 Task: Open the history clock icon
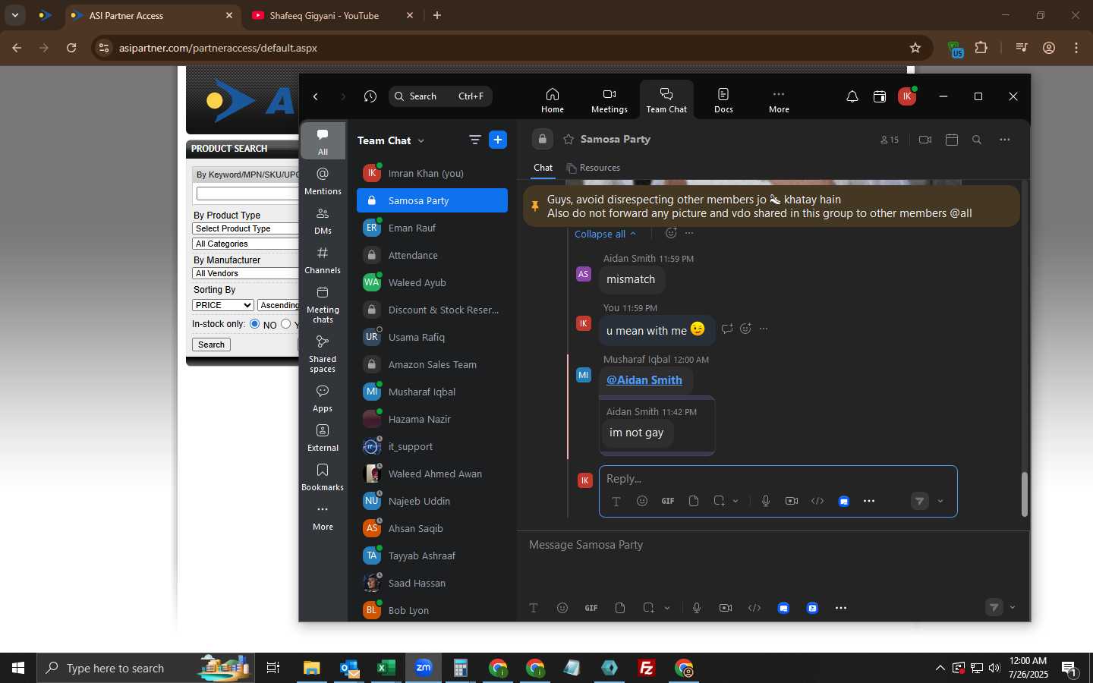click(x=370, y=96)
